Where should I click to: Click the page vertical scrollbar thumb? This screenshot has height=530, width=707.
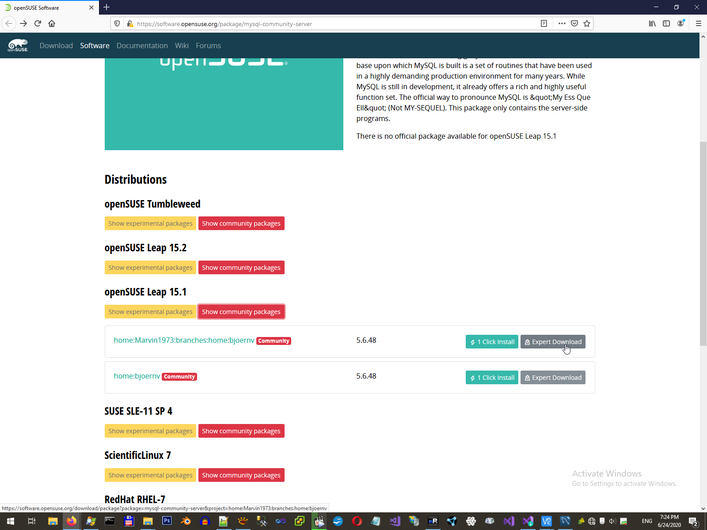tap(703, 244)
